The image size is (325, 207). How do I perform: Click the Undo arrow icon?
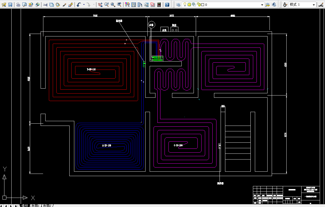pyautogui.click(x=79, y=5)
